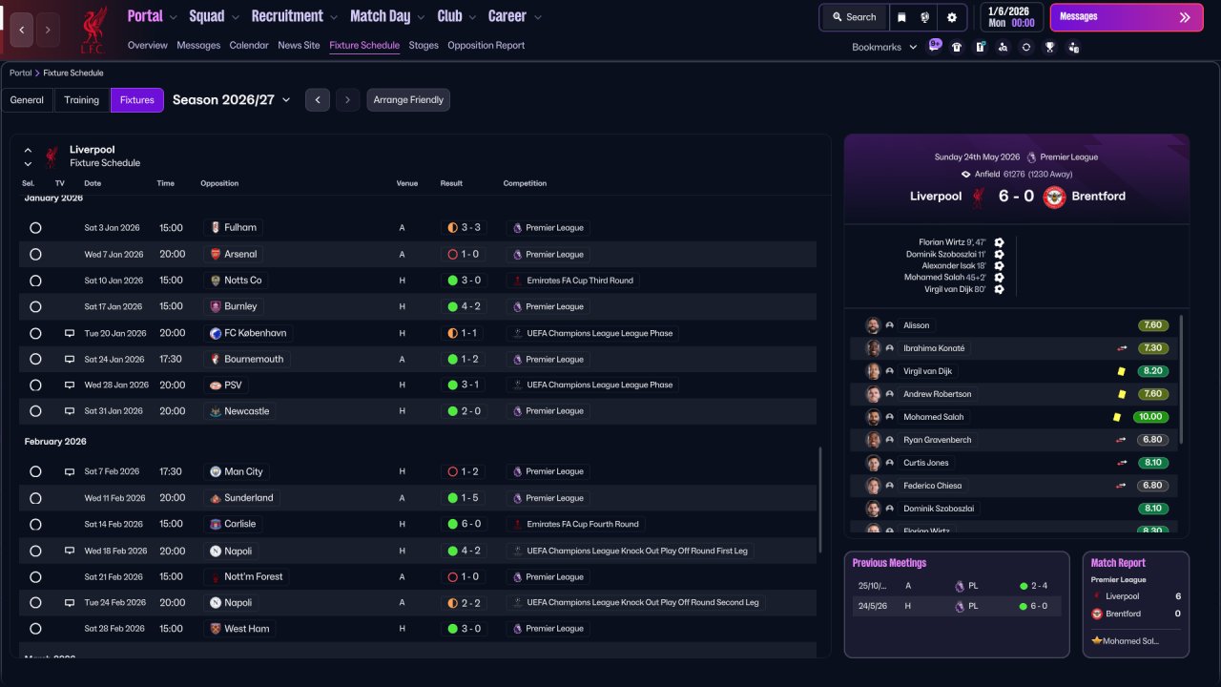
Task: Click the circular refresh shortcut icon
Action: coord(1026,47)
